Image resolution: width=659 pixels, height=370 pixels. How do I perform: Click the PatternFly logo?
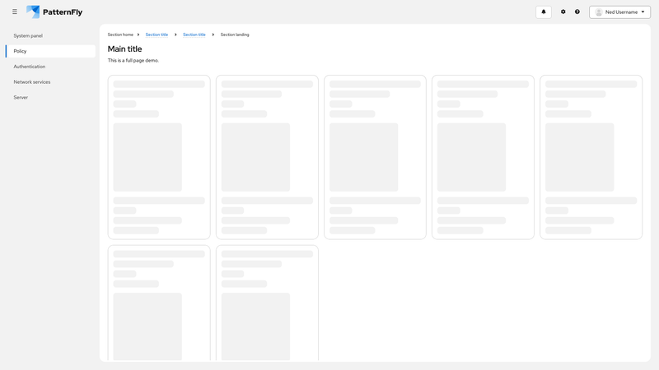point(54,12)
